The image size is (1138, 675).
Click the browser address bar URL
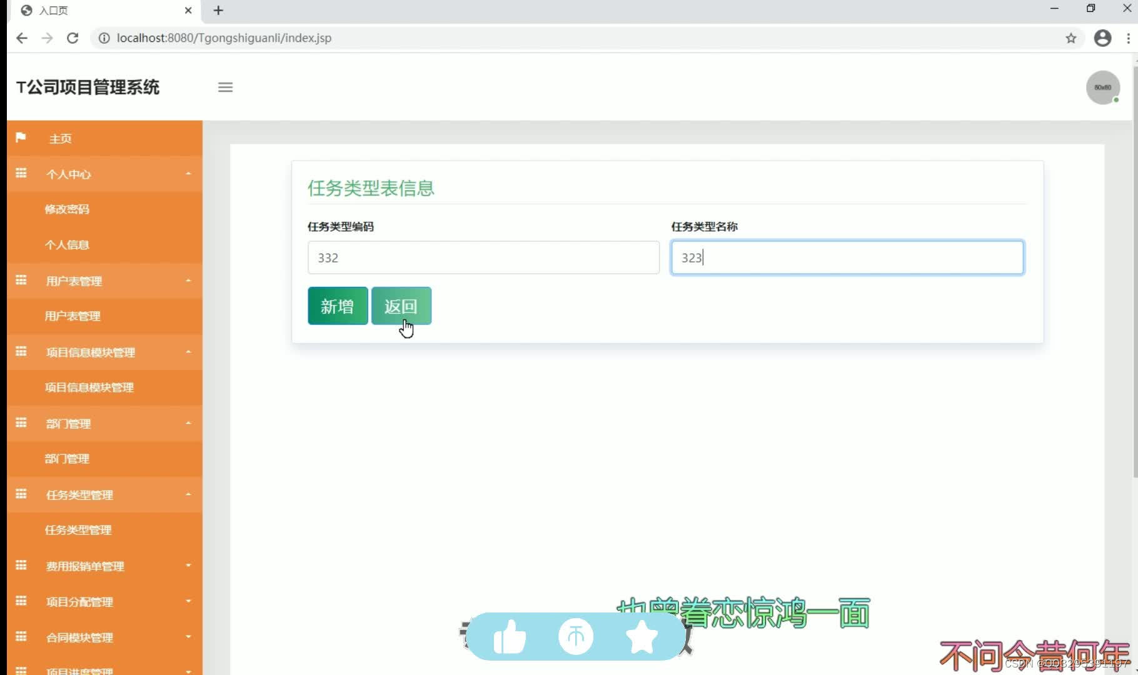pyautogui.click(x=224, y=38)
